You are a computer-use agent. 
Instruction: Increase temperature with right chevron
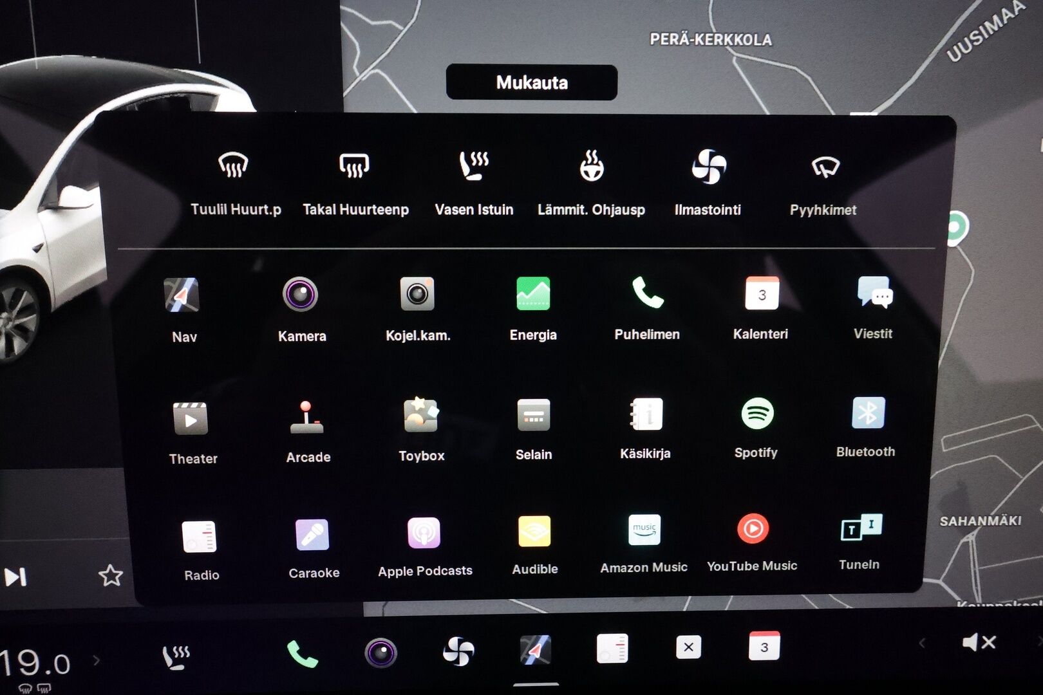point(97,660)
